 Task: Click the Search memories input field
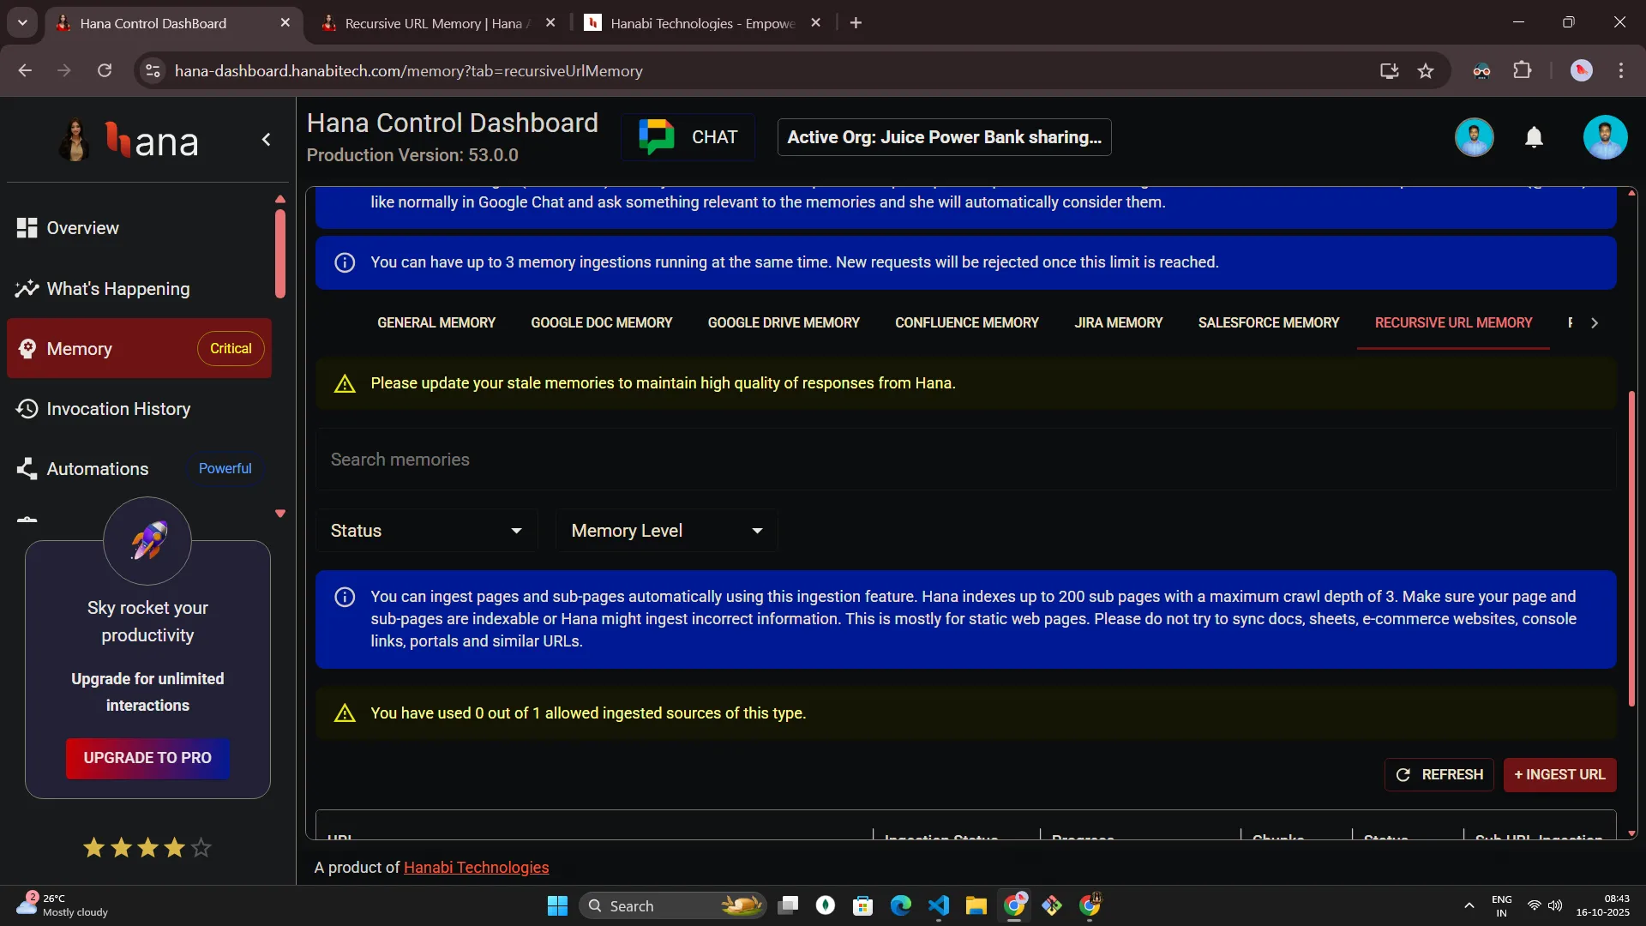(x=965, y=460)
